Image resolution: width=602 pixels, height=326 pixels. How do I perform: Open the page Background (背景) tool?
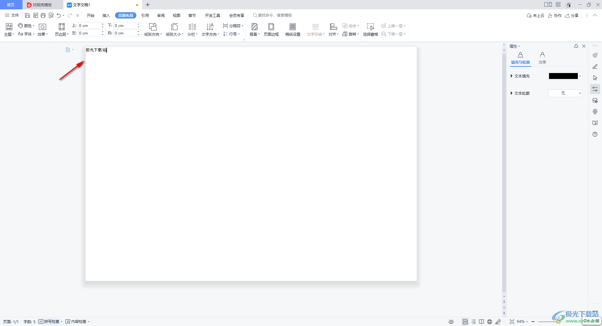255,30
